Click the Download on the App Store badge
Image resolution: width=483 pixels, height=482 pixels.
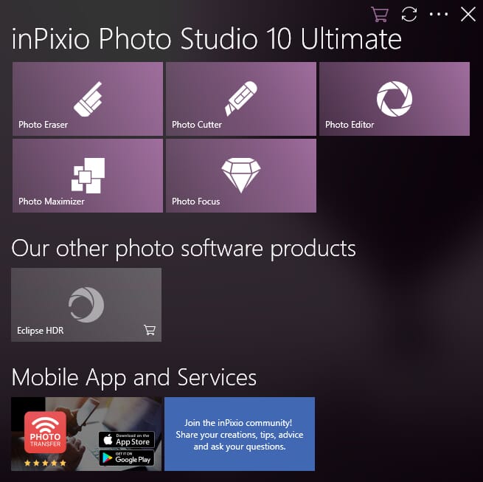coord(127,439)
